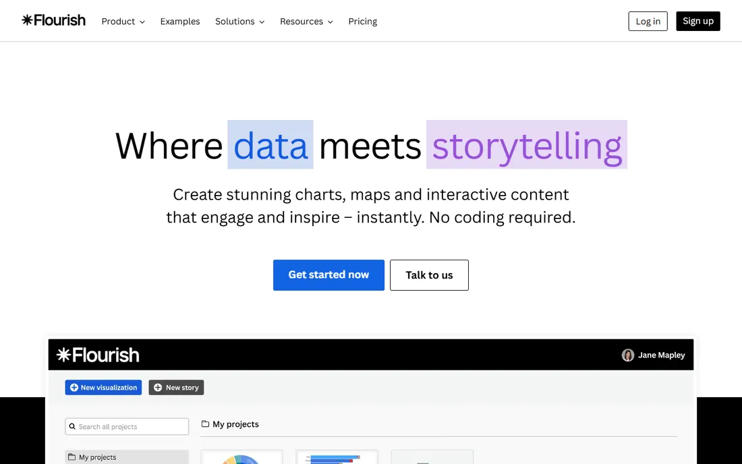Open the pie chart project thumbnail
The height and width of the screenshot is (464, 742).
[x=241, y=457]
